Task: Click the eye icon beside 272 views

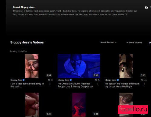Action: coord(142,80)
